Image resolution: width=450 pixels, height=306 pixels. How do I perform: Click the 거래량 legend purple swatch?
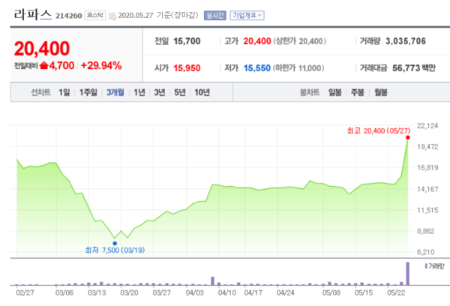point(426,266)
